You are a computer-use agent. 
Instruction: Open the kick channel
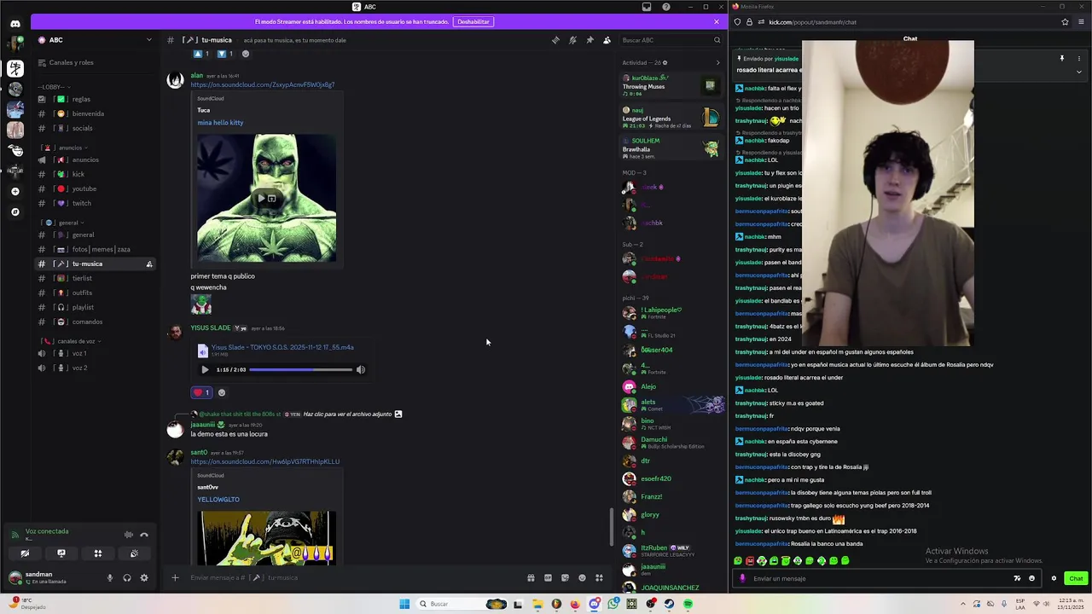[x=94, y=174]
